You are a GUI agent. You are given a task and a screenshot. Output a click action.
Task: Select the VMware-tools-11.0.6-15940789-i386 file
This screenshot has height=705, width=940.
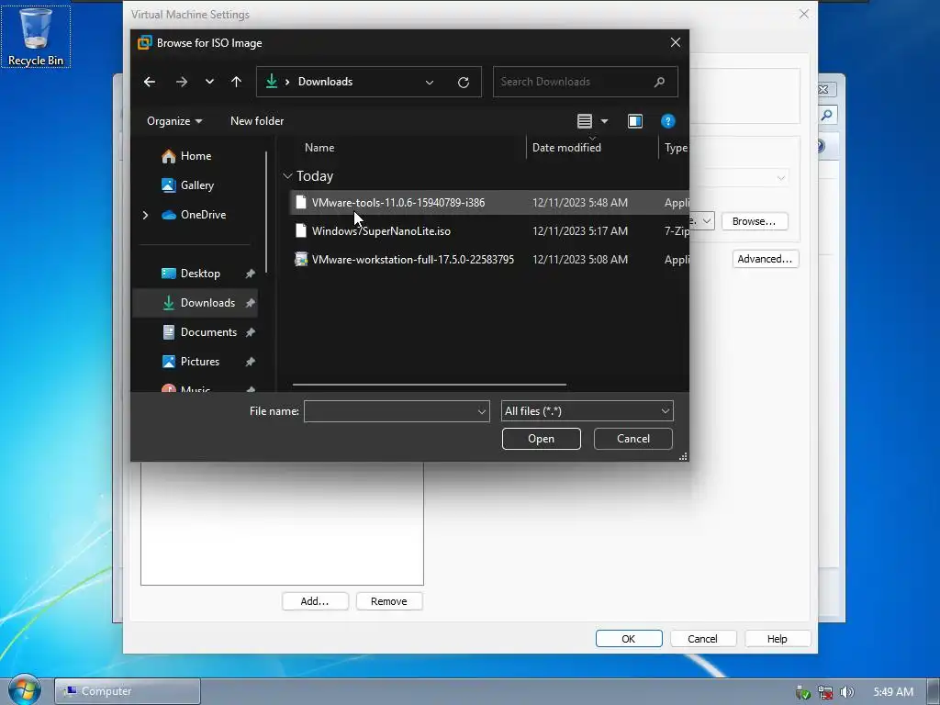point(398,203)
